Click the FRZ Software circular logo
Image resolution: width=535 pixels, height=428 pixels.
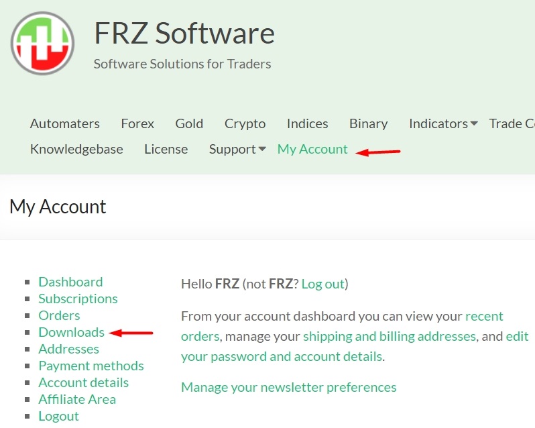point(42,44)
